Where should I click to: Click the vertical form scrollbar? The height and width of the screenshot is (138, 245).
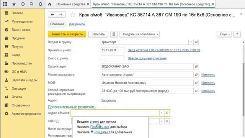pos(243,89)
